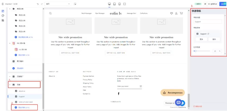Adjust the 栏目宽度 column width slider
This screenshot has width=227, height=112.
click(196, 51)
